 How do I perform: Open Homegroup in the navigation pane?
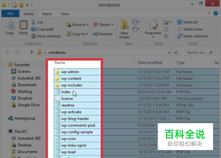22,118
